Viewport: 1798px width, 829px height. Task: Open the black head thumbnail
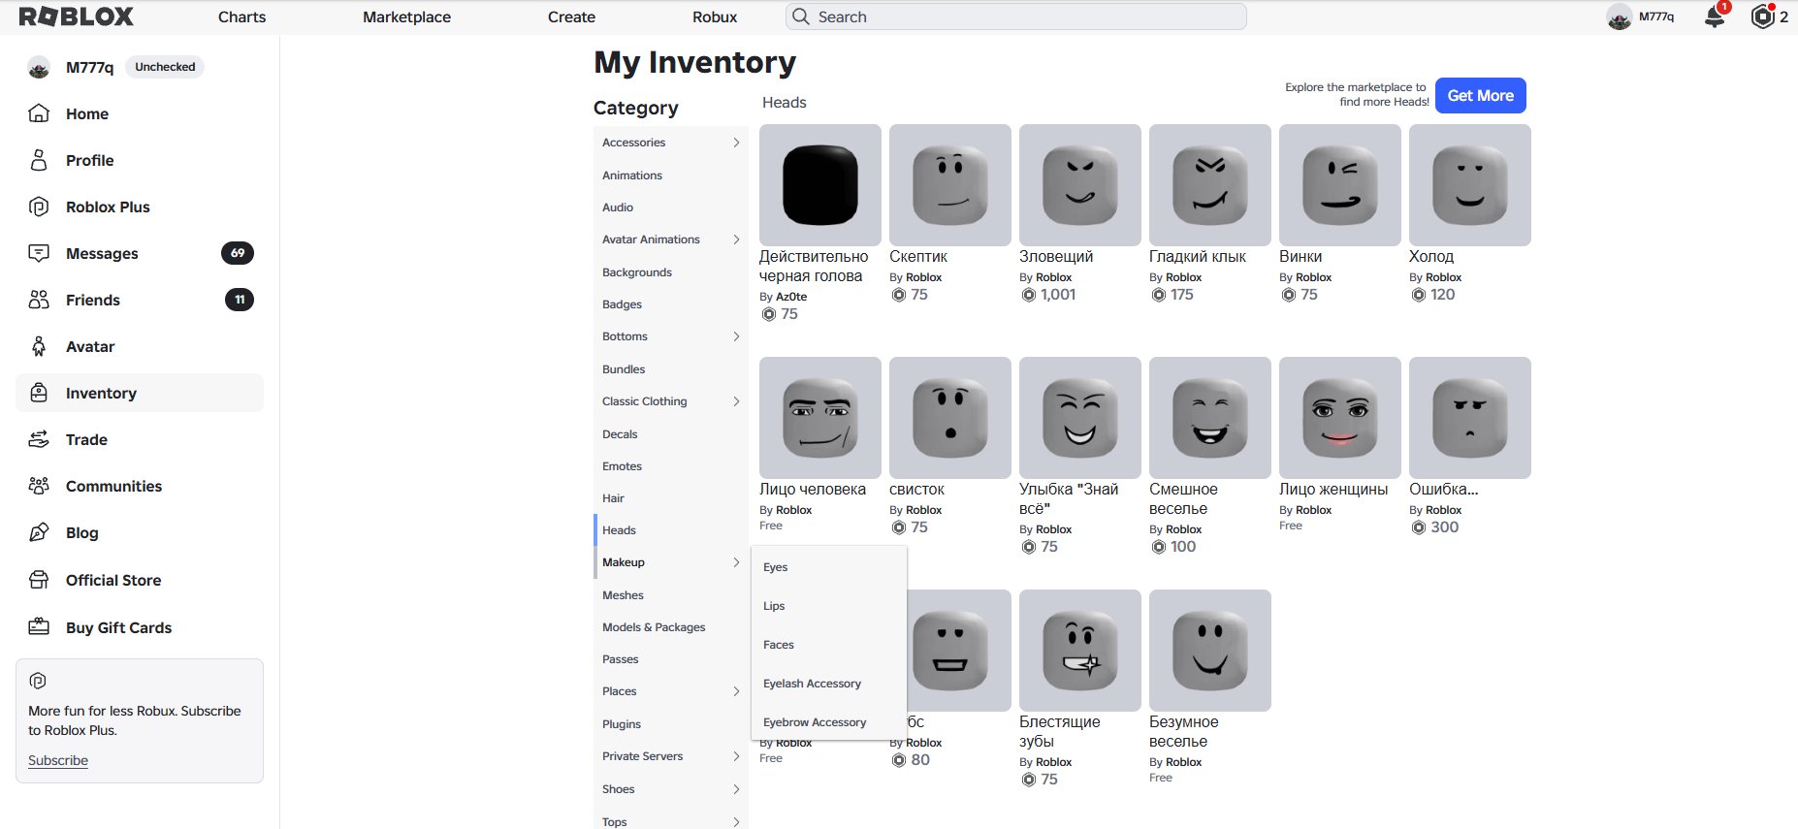[820, 185]
